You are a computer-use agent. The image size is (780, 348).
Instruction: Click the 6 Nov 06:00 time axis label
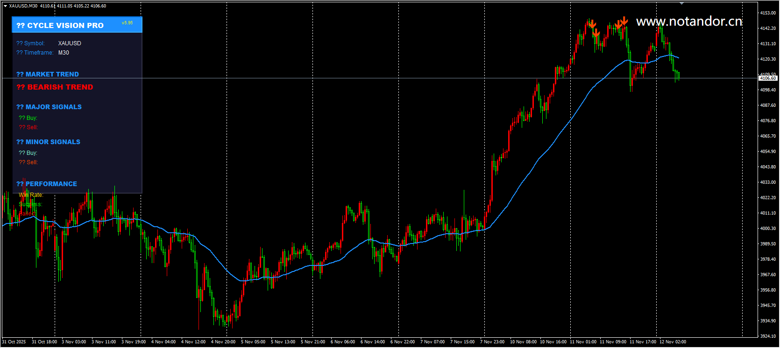point(343,342)
